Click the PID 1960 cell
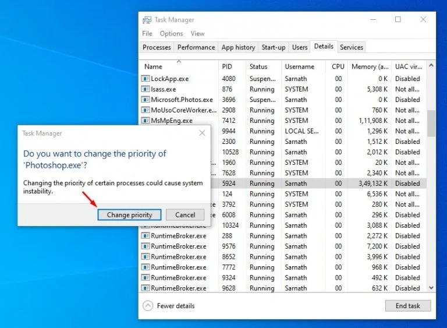 tap(229, 163)
